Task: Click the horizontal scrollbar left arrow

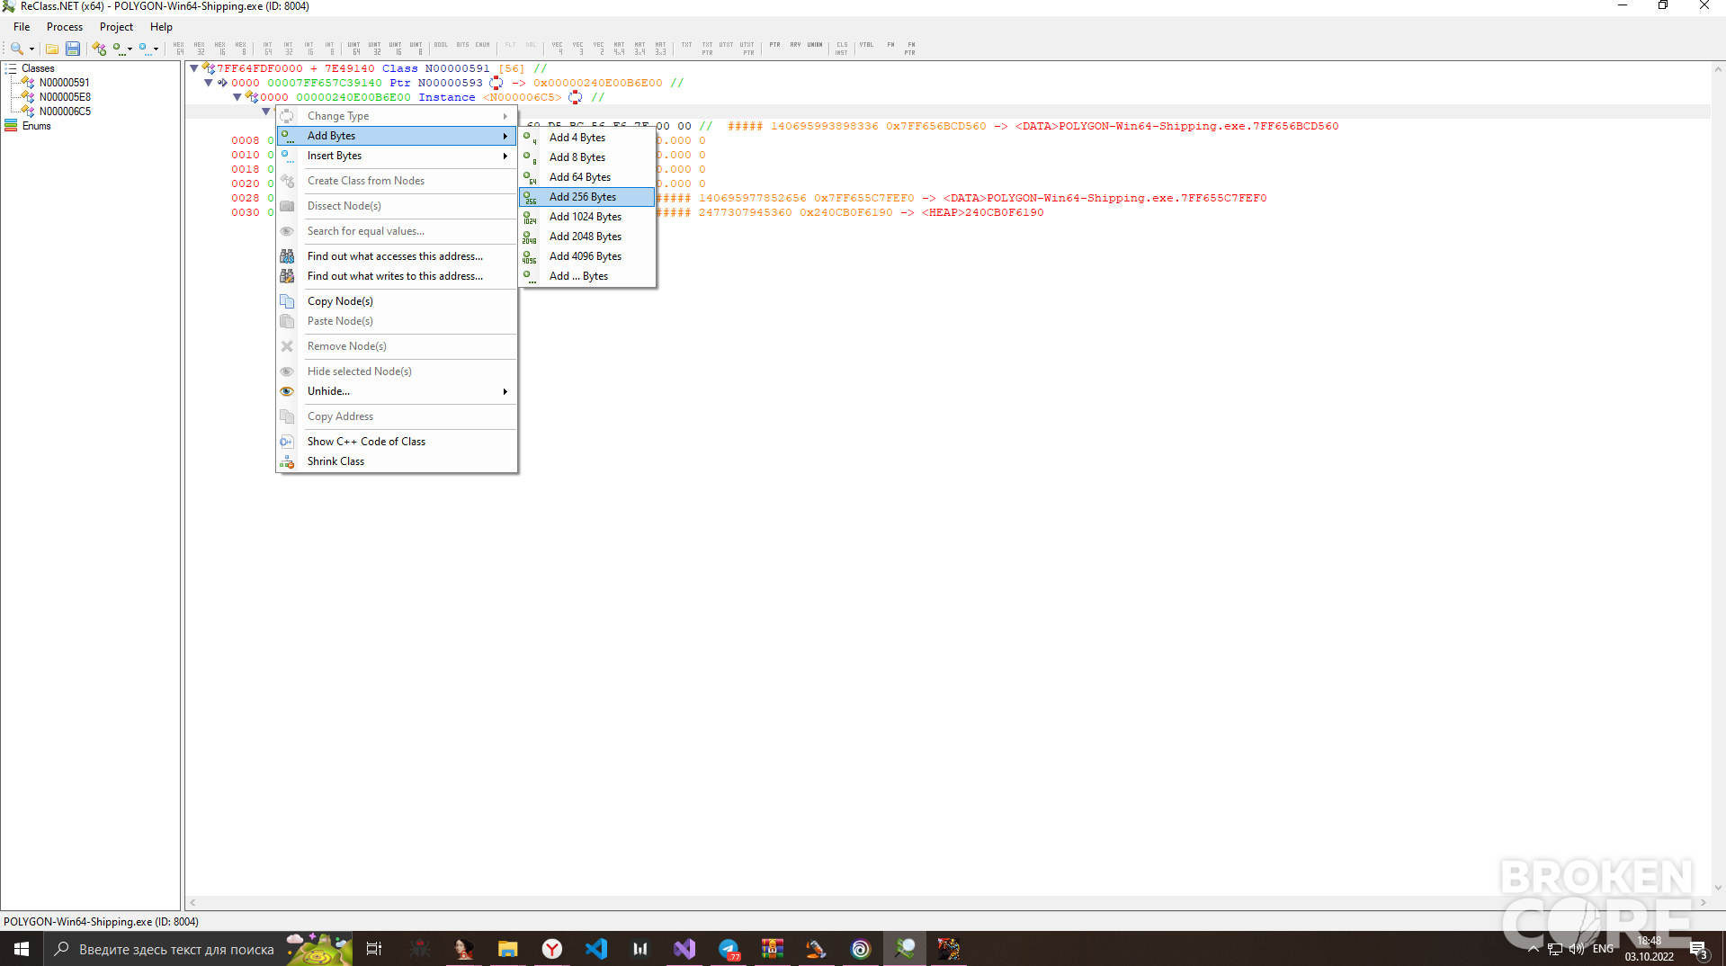Action: (192, 902)
